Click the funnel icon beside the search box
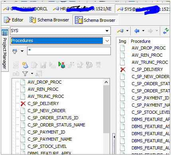The image size is (171, 155). (x=15, y=51)
